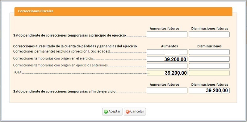Click the TOTAL row label

pos(18,72)
